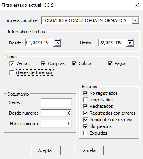The image size is (143, 159).
Task: Focus the Desde número field
Action: [x=56, y=113]
